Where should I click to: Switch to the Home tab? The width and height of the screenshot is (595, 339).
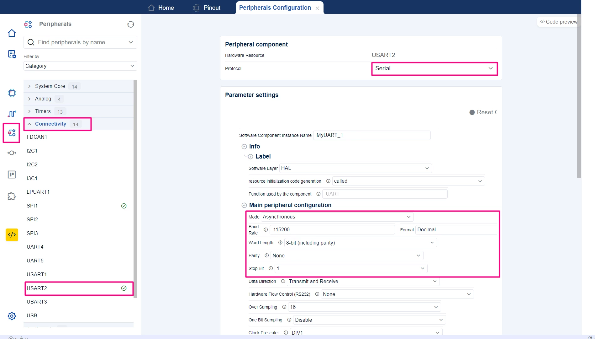161,8
